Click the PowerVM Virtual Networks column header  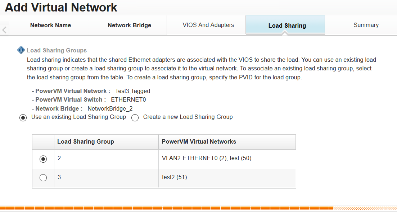tap(227, 142)
